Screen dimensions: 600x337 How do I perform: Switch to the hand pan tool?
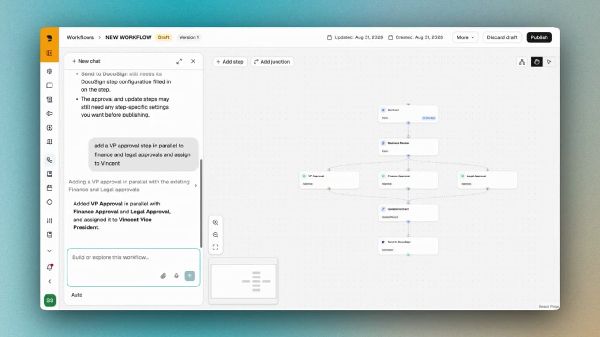[537, 62]
